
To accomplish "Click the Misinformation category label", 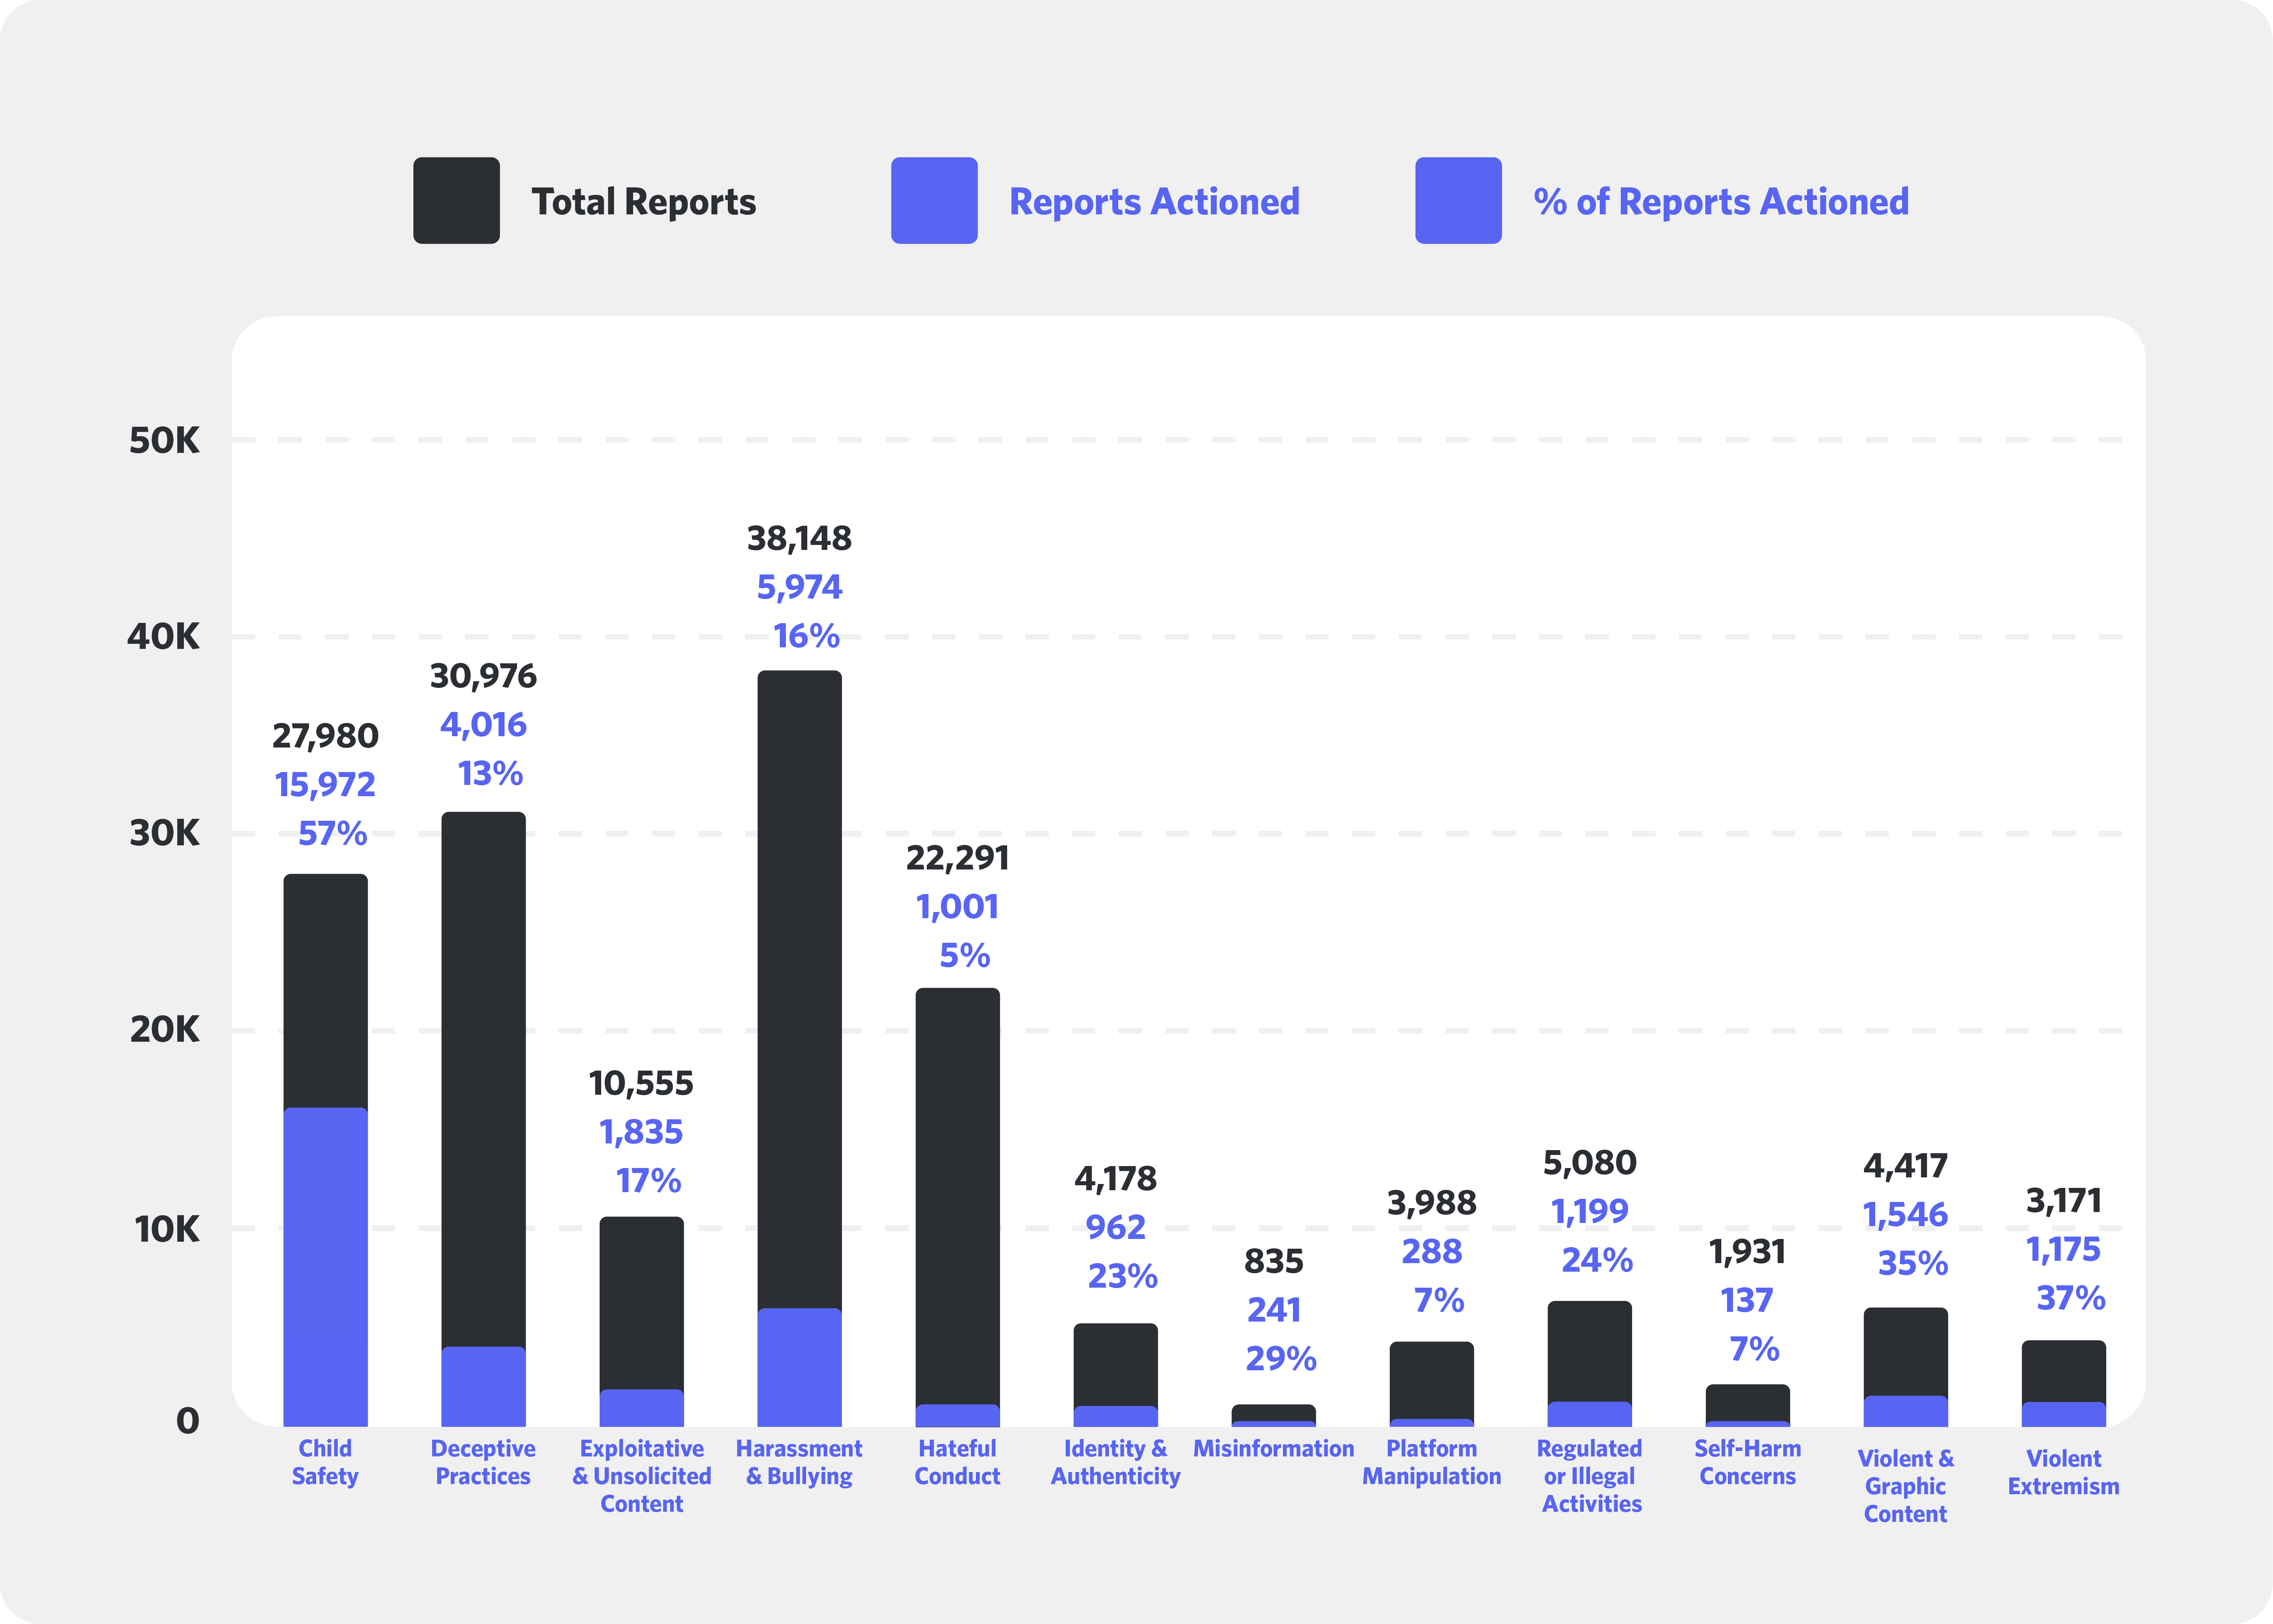I will tap(1272, 1448).
